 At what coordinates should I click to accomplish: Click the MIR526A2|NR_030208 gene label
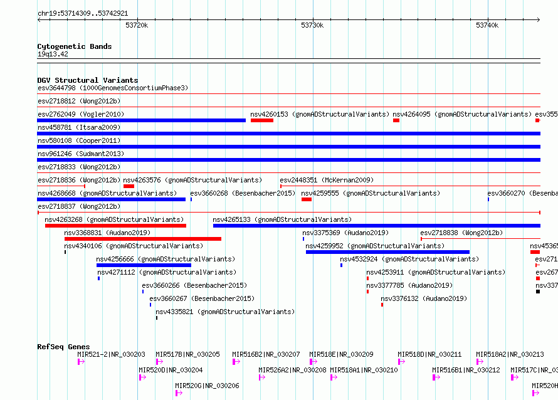click(x=293, y=370)
